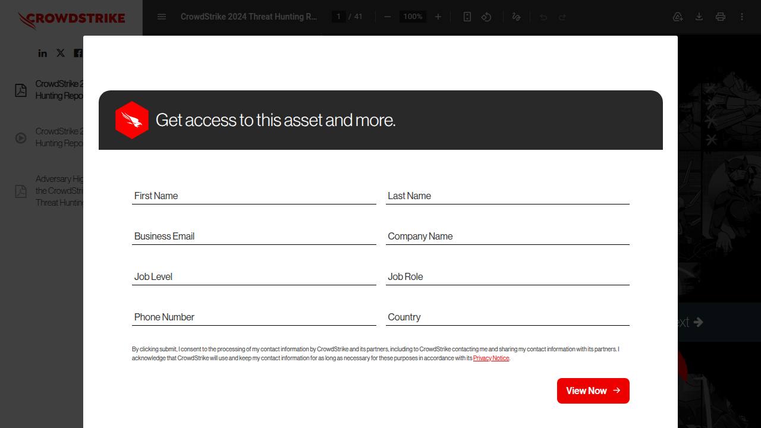Select the first PDF asset icon in sidebar
This screenshot has height=428, width=761.
click(x=21, y=90)
